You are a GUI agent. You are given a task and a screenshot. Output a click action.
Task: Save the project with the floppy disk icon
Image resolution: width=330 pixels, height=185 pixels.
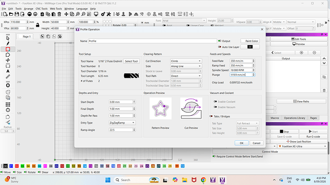click(17, 14)
